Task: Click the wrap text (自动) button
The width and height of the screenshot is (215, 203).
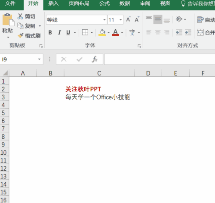Action: (x=206, y=19)
